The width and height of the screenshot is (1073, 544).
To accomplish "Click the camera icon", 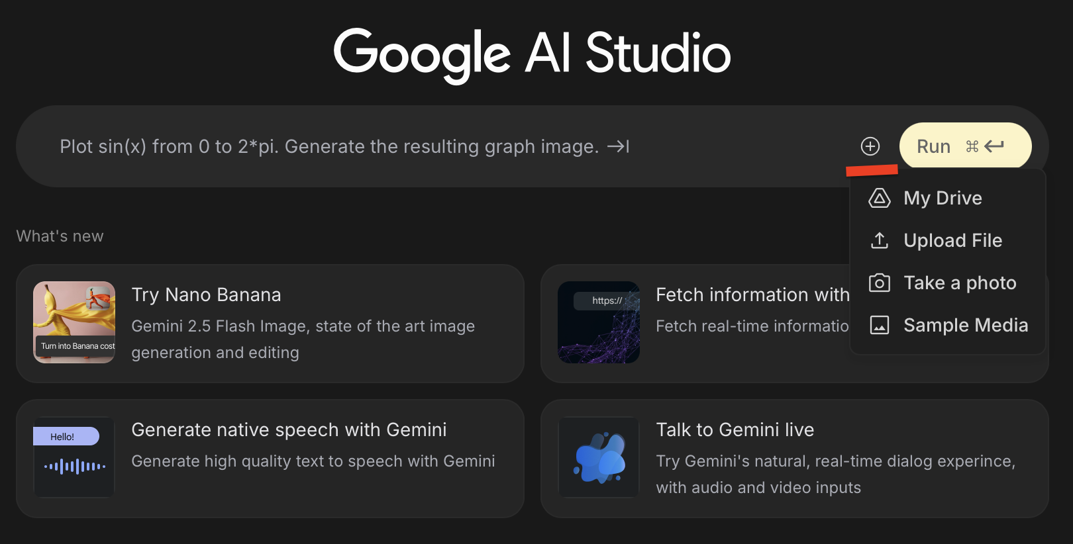I will 879,283.
